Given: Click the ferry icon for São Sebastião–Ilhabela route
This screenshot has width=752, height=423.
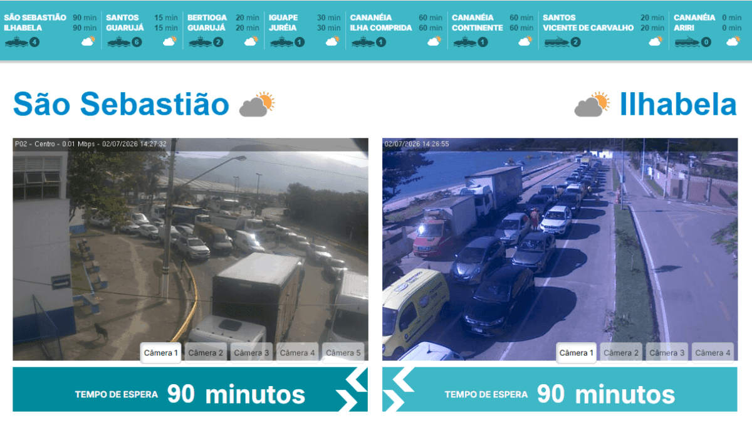Looking at the screenshot, I should coord(17,42).
